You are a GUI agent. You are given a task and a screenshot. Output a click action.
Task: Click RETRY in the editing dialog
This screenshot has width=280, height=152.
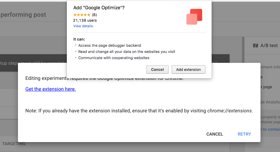click(x=244, y=134)
